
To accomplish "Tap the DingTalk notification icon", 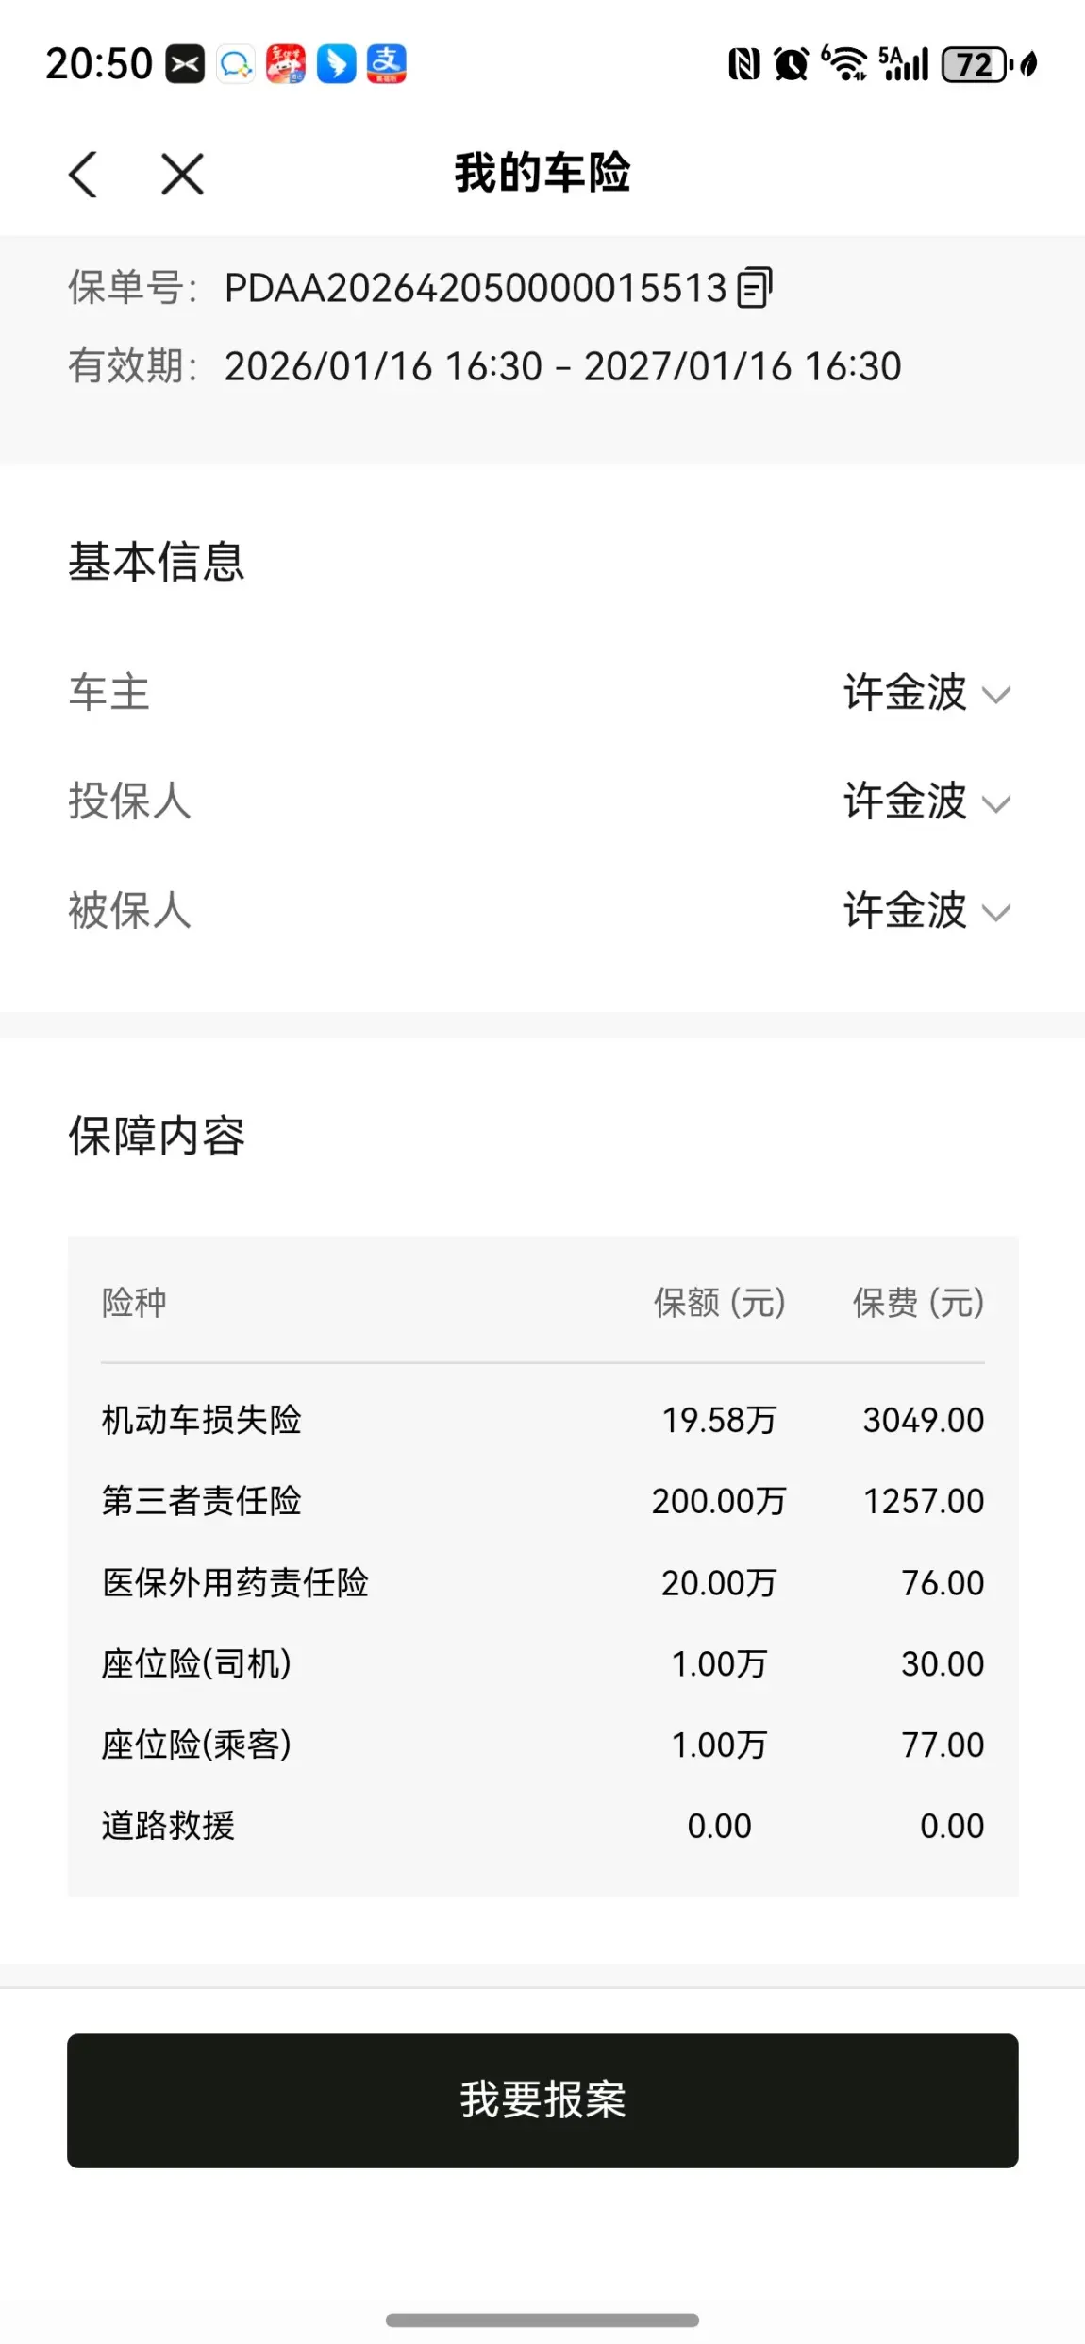I will pyautogui.click(x=336, y=64).
